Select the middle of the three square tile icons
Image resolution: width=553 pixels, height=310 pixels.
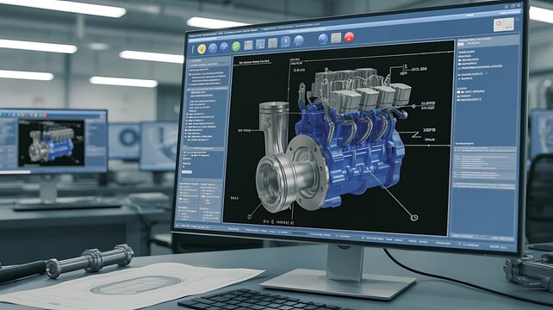tap(260, 44)
